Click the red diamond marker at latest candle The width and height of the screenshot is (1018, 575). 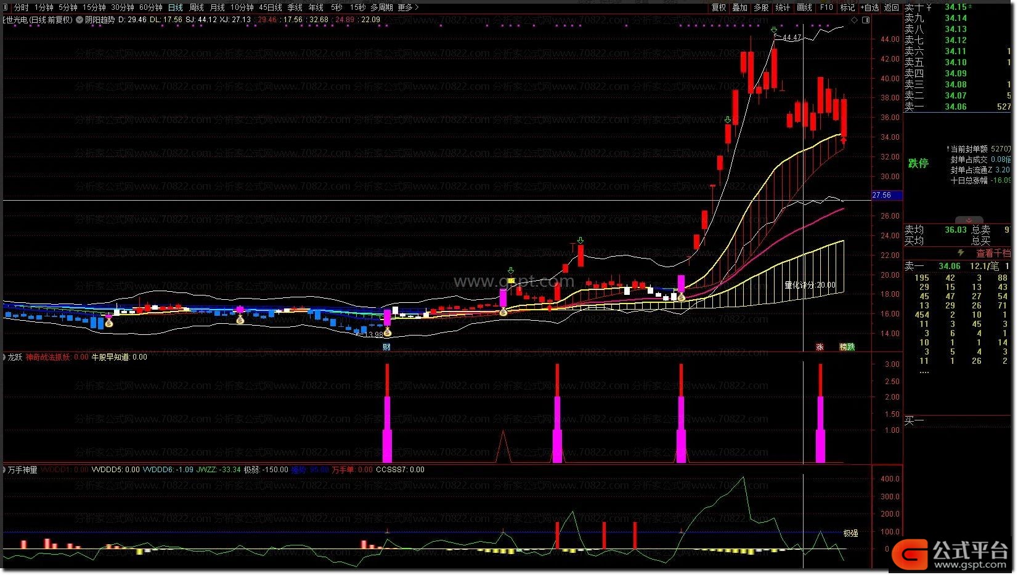[844, 142]
